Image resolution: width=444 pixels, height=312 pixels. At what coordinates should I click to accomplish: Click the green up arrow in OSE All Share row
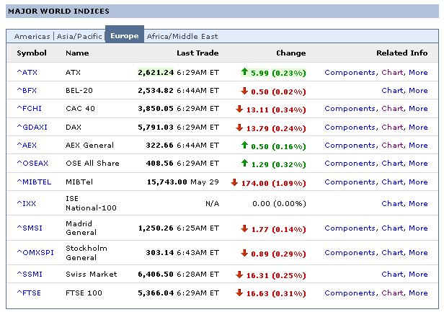(x=244, y=163)
